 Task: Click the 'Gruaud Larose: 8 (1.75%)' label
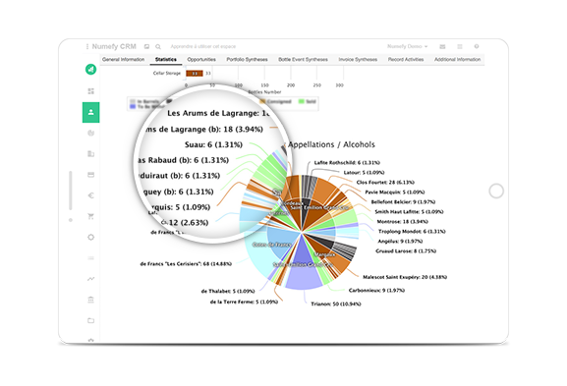[406, 250]
